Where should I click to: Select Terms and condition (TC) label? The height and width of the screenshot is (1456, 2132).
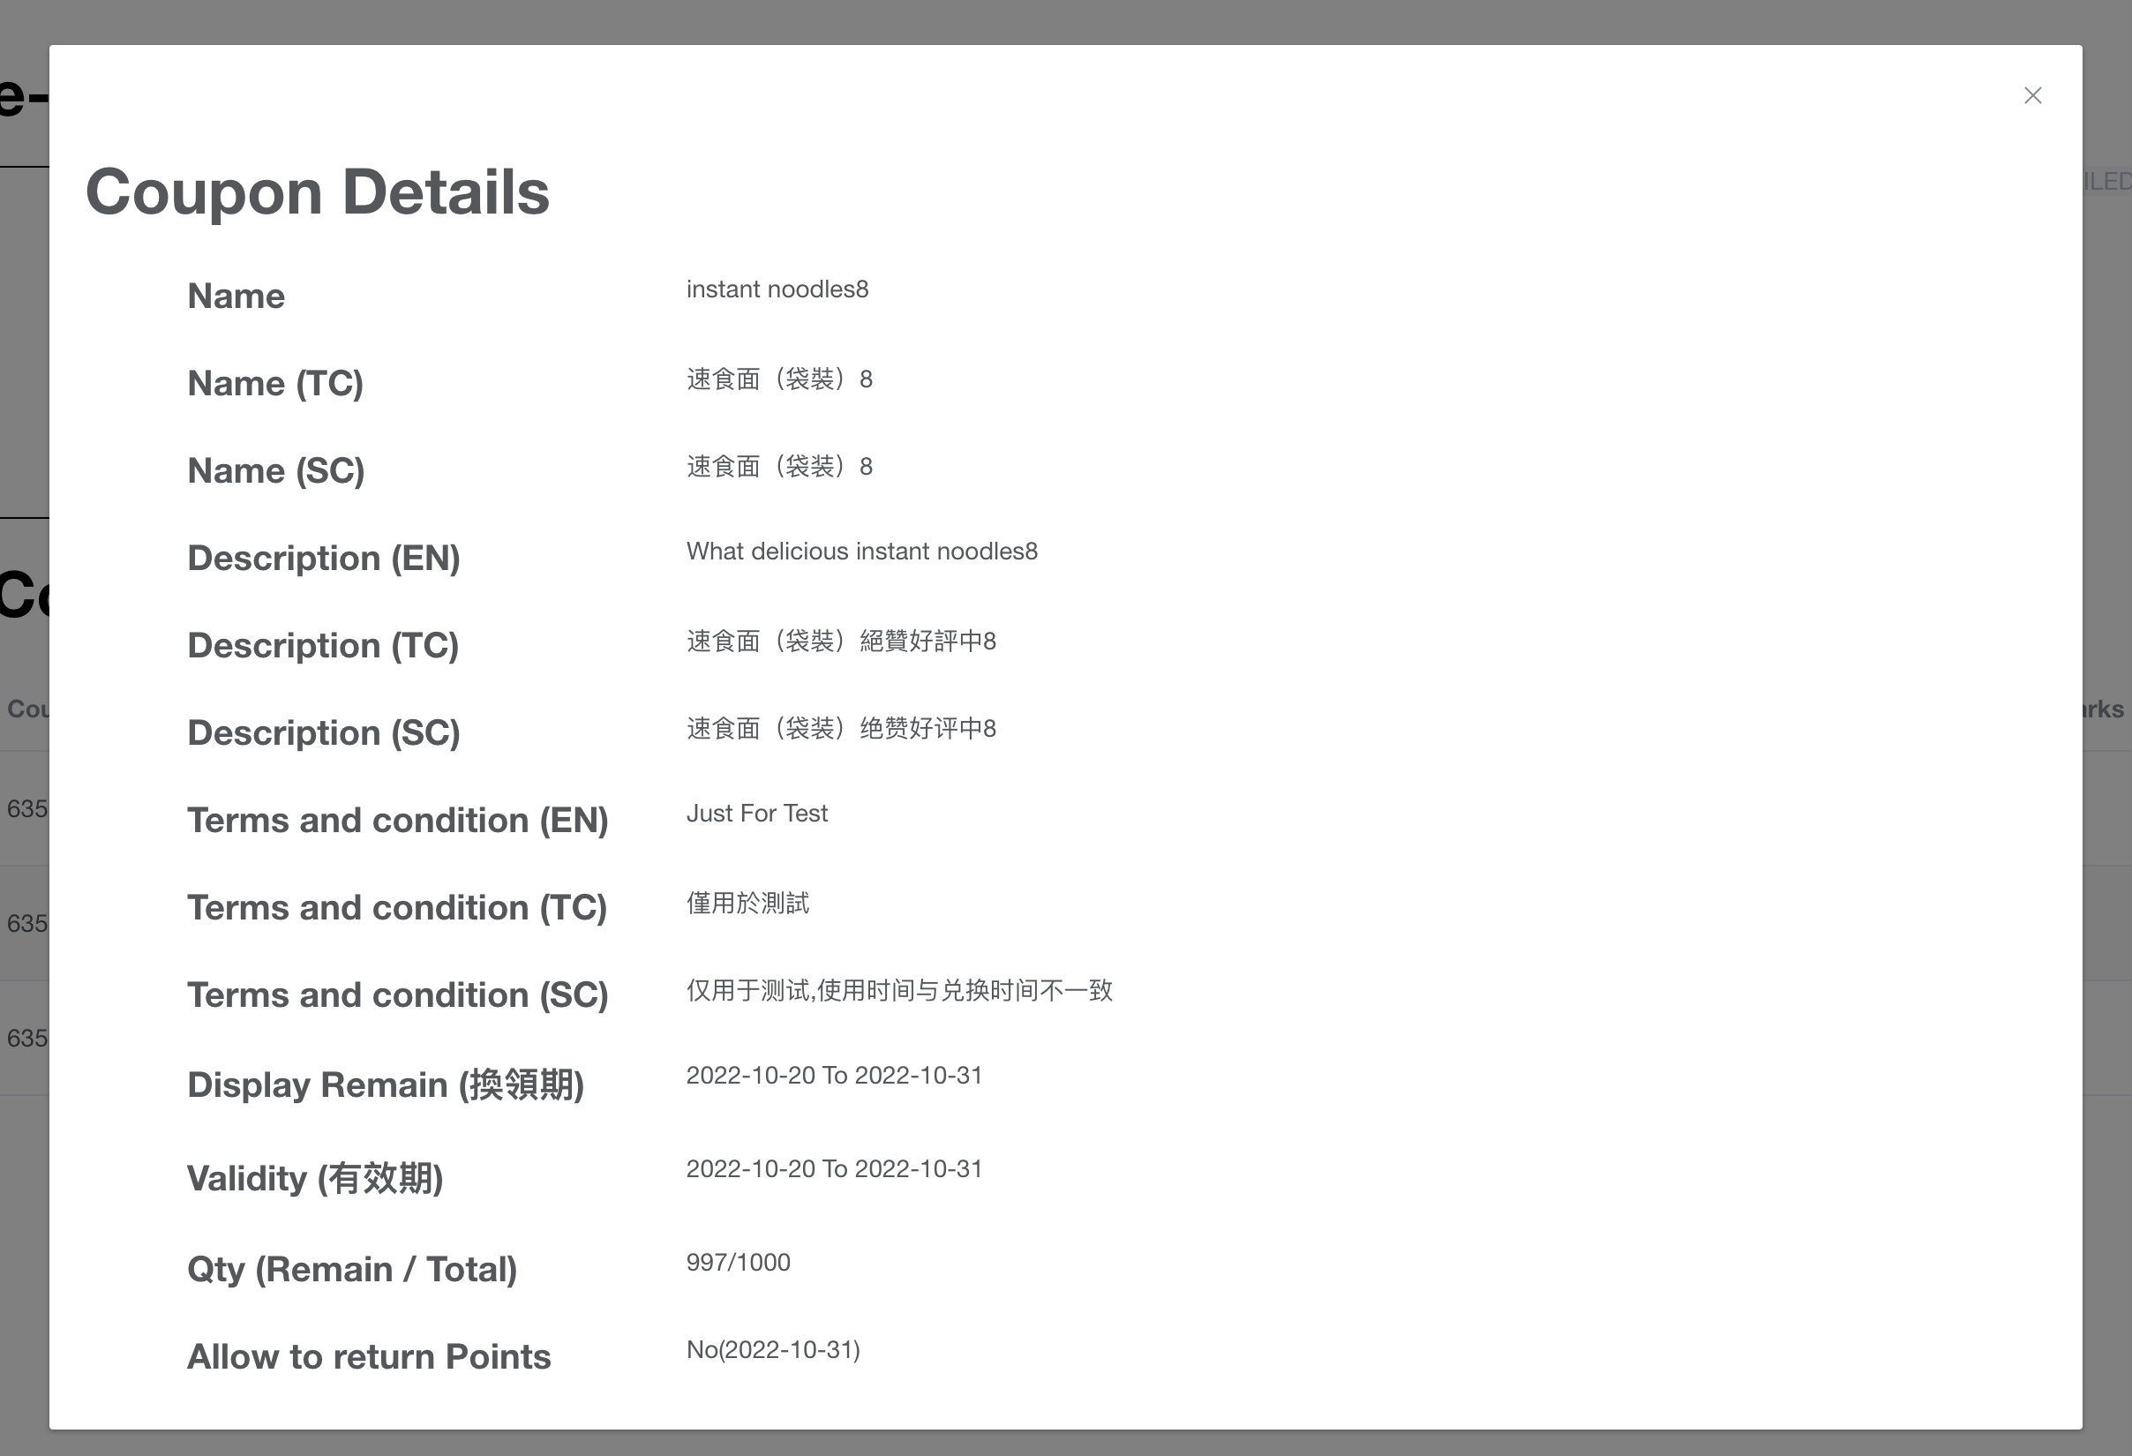tap(397, 908)
